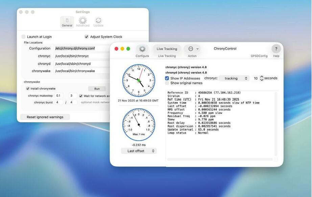Click the RMS offset output row
The height and width of the screenshot is (197, 312).
click(199, 109)
